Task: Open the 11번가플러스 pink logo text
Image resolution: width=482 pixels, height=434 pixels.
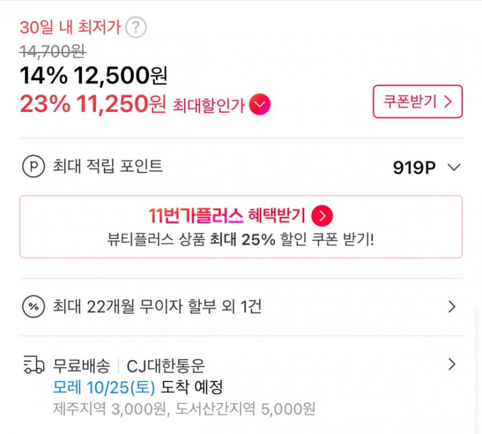Action: [x=196, y=216]
